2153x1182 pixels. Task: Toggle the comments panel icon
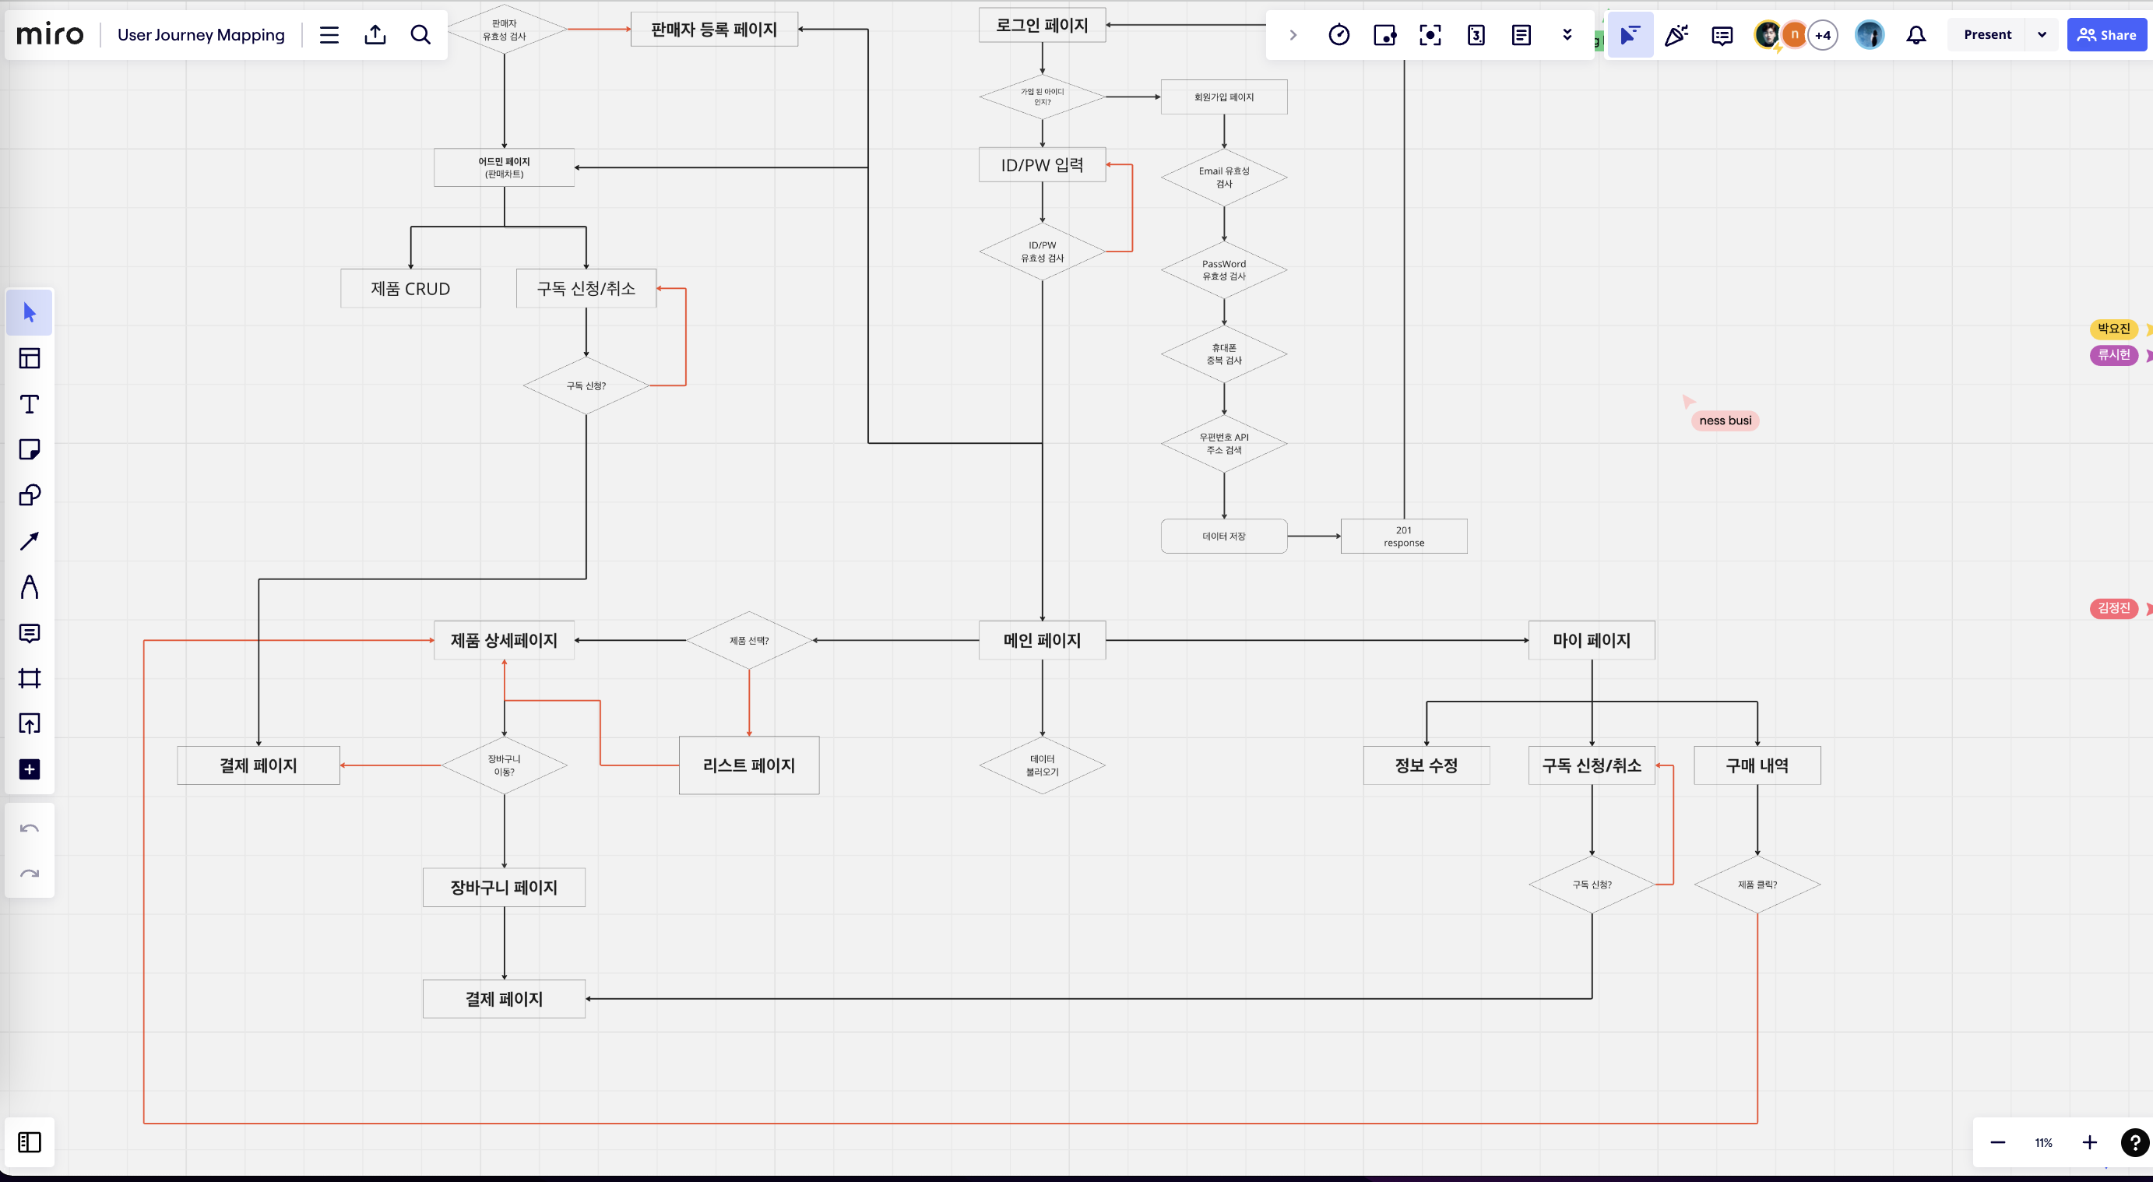click(x=1722, y=35)
